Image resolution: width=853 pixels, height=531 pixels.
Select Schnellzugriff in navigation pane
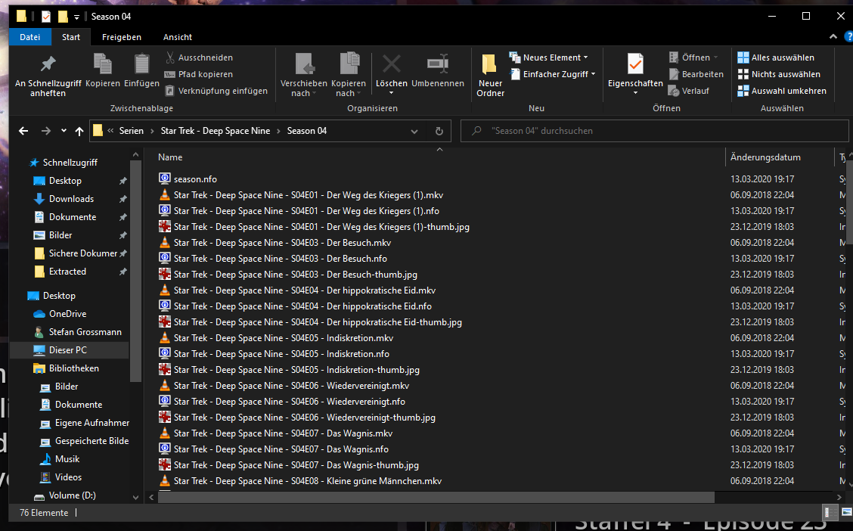70,162
